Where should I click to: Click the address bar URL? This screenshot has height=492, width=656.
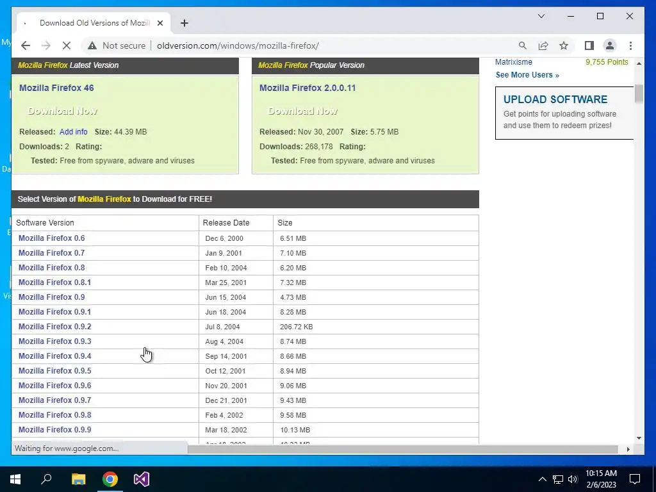[x=238, y=45]
